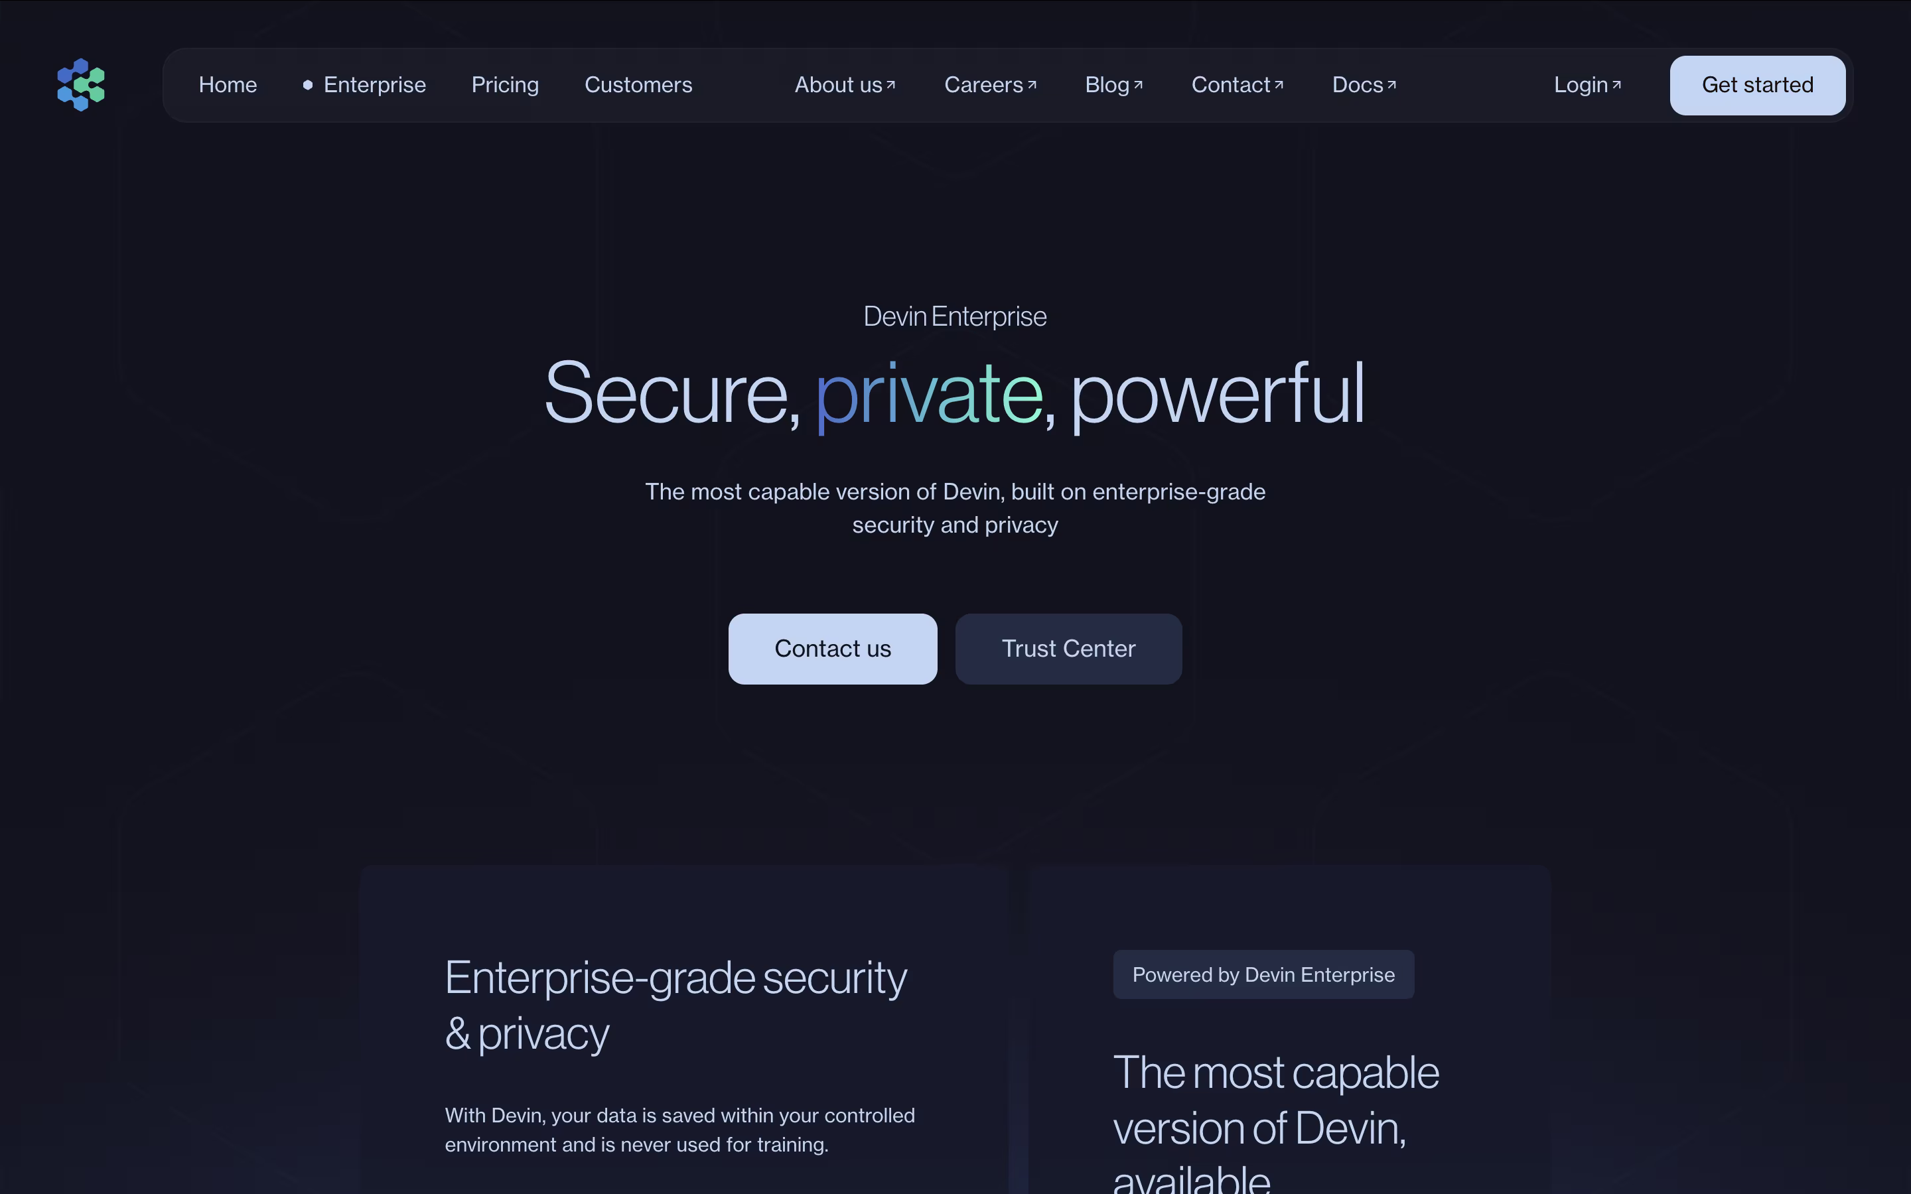The width and height of the screenshot is (1911, 1194).
Task: Select the Enterprise nav item
Action: coord(374,84)
